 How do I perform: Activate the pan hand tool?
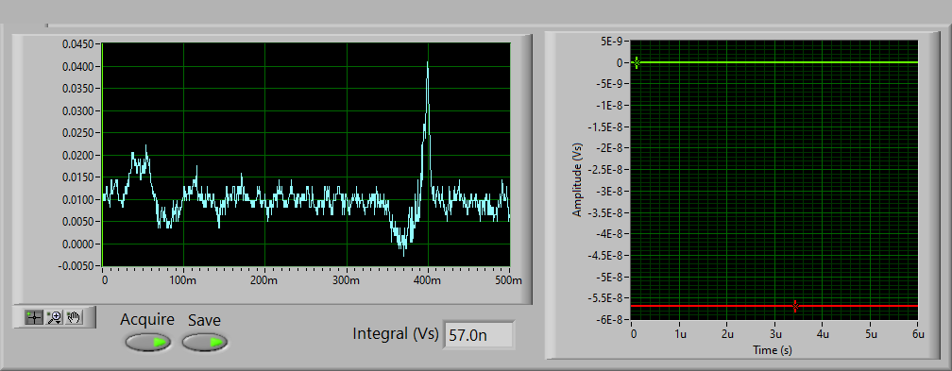coord(74,317)
